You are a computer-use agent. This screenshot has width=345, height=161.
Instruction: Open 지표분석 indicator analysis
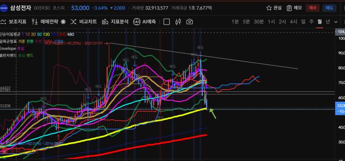115,21
